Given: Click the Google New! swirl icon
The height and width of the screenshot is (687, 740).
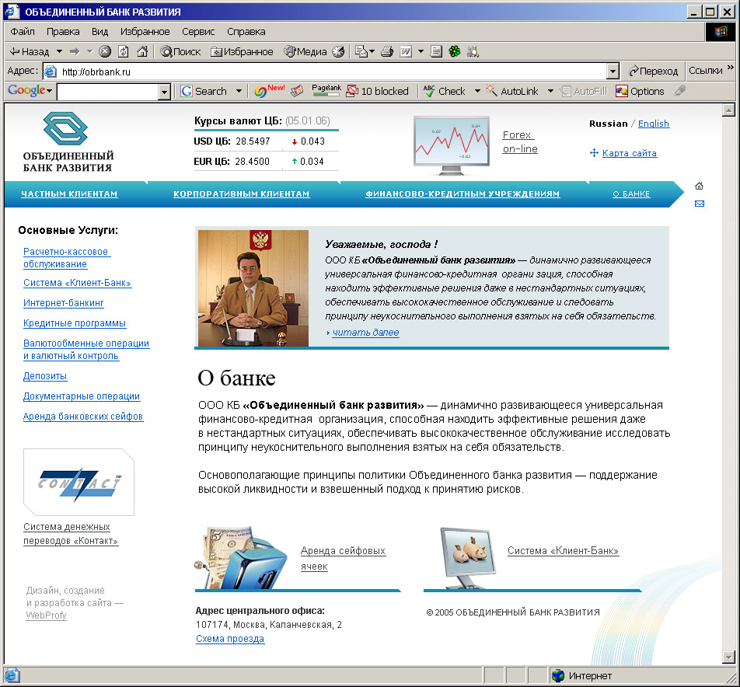Looking at the screenshot, I should click(270, 91).
